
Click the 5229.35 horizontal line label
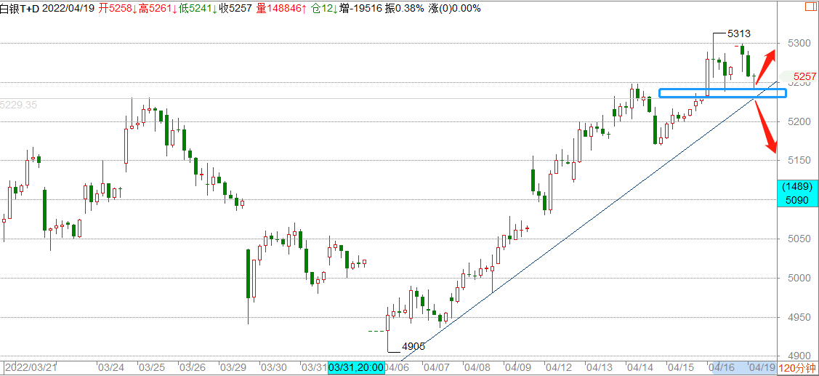(18, 105)
